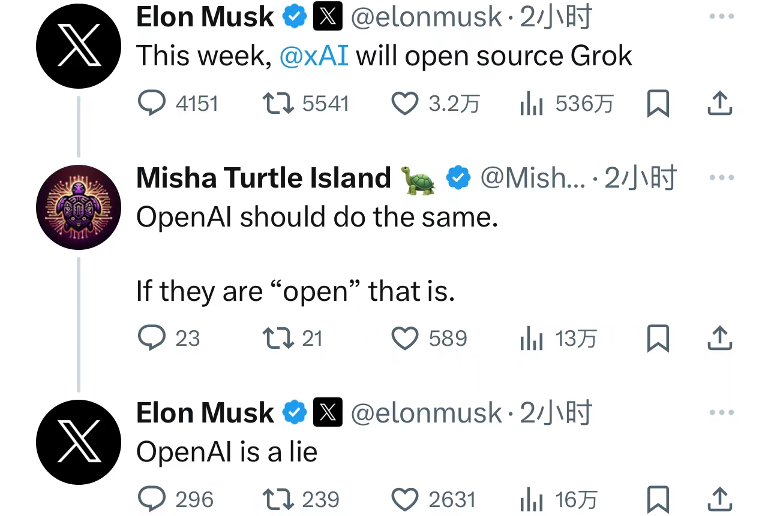Open the @elonmusk handle on last tweet
Screen dimensions: 774x516
[425, 413]
